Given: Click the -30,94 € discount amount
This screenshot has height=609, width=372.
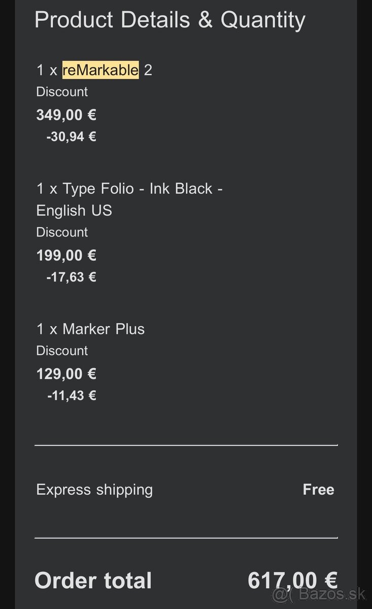Looking at the screenshot, I should [71, 137].
